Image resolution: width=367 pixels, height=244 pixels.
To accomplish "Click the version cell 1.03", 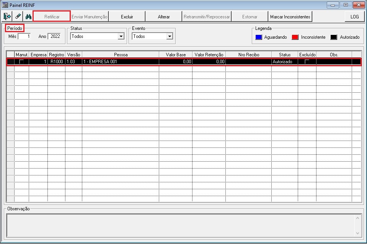I will pos(73,62).
